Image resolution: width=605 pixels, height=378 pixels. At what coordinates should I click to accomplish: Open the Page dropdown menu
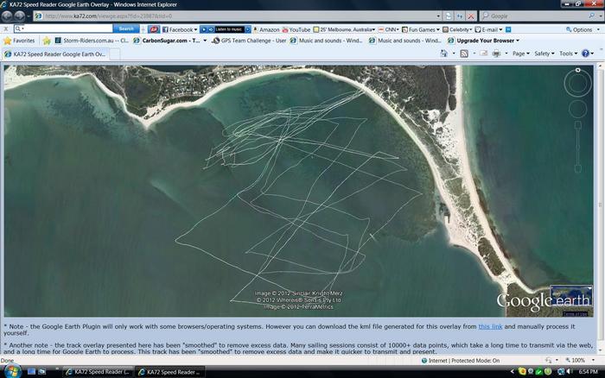click(x=520, y=54)
